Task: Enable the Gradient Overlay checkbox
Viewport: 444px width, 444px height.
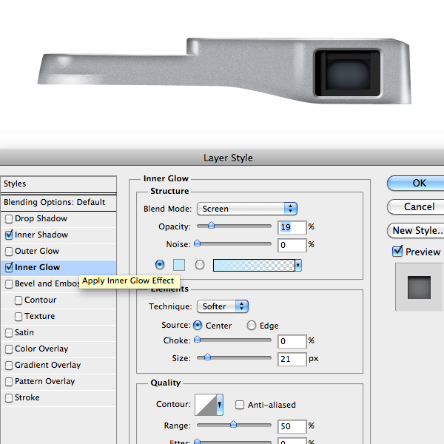Action: [x=9, y=366]
